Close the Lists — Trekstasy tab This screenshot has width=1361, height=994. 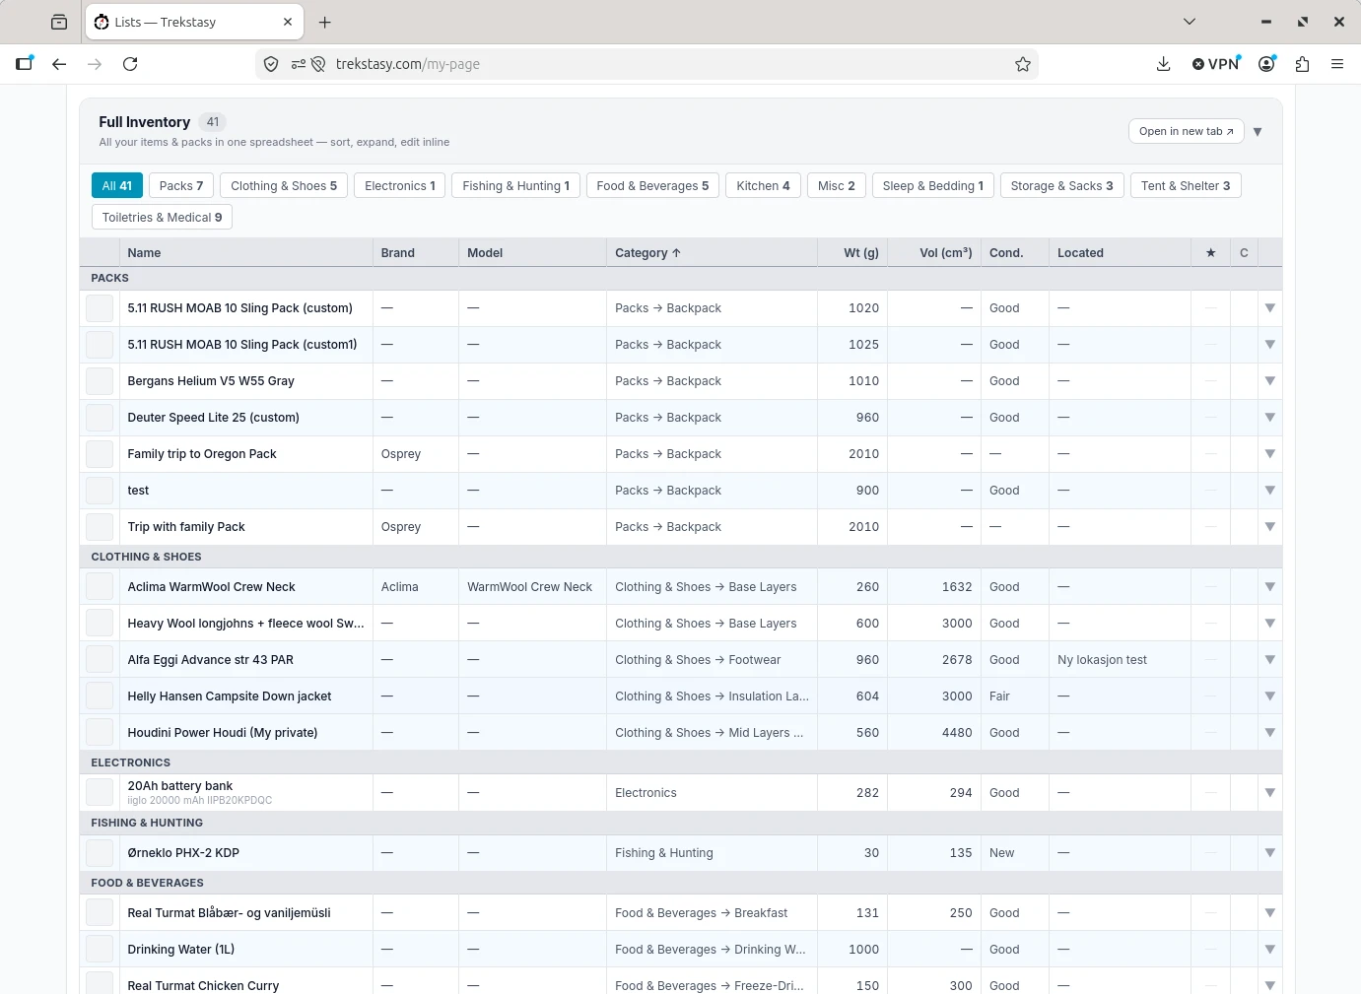point(288,22)
